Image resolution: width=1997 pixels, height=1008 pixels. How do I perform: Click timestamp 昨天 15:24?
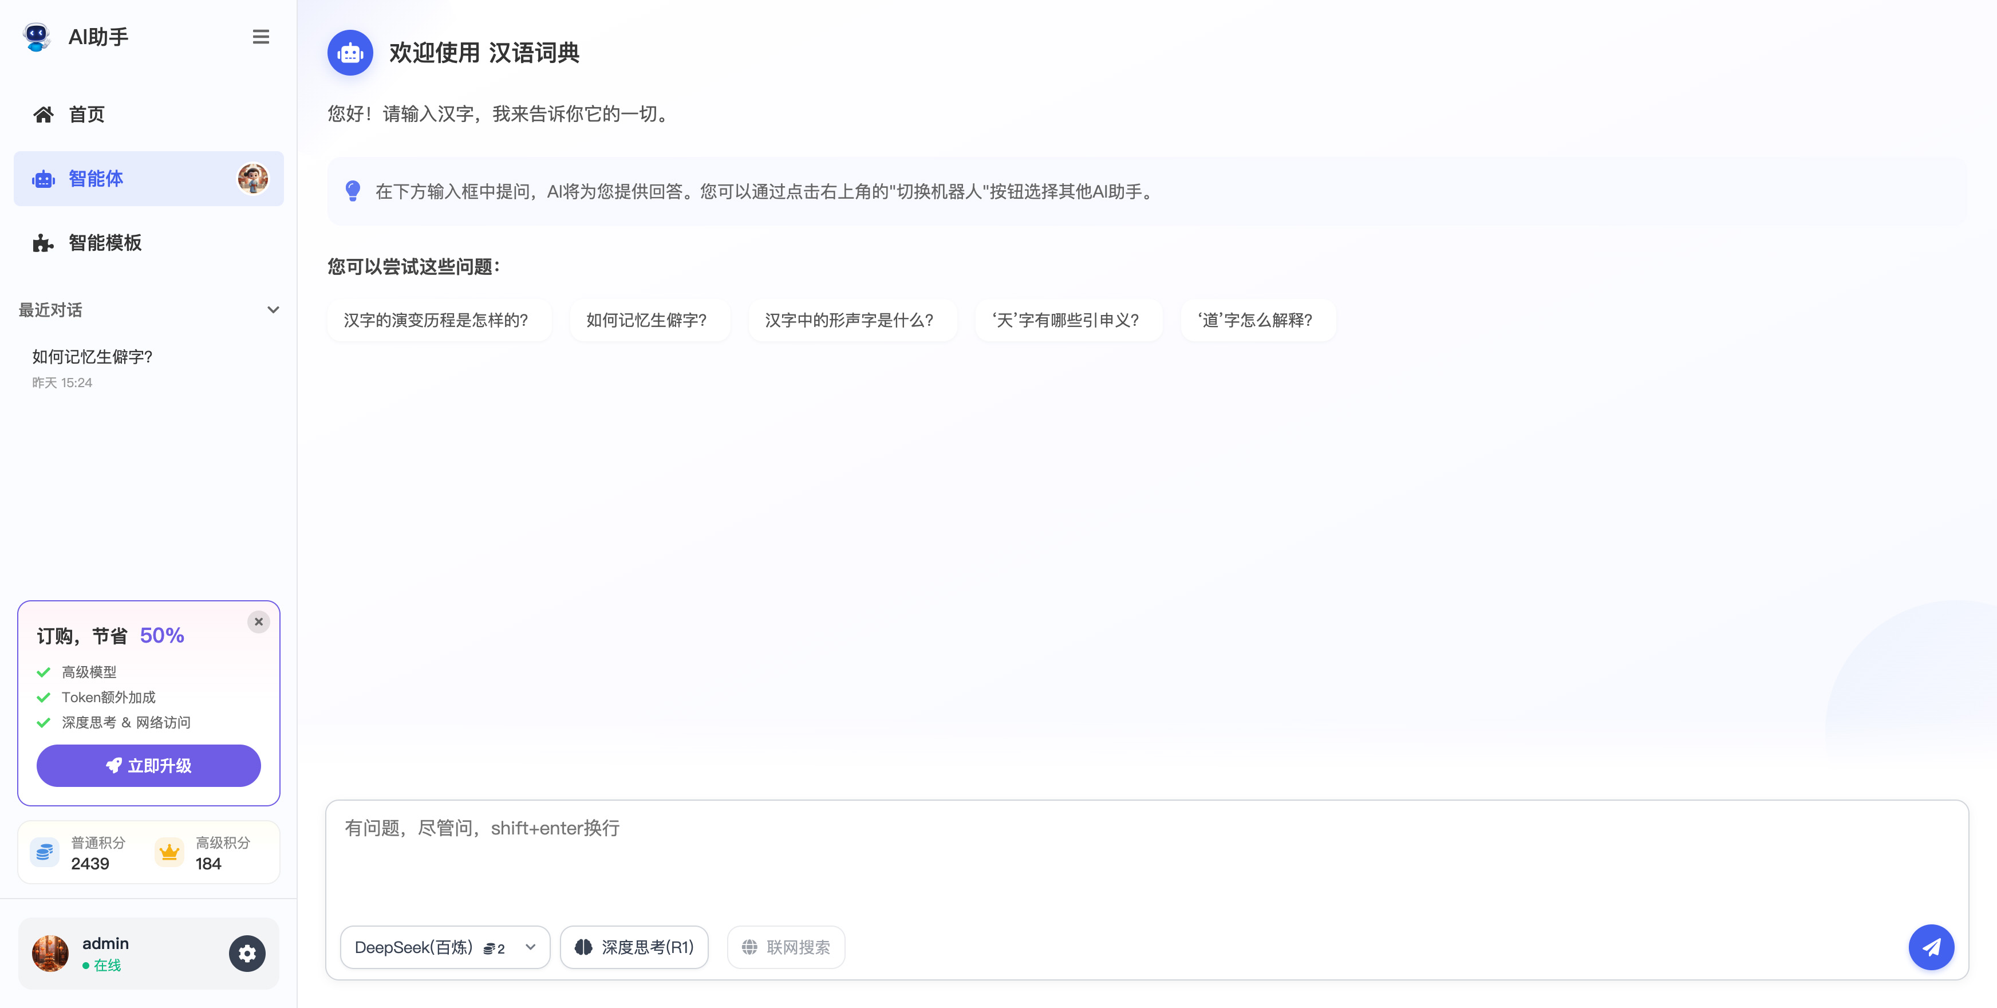[62, 382]
